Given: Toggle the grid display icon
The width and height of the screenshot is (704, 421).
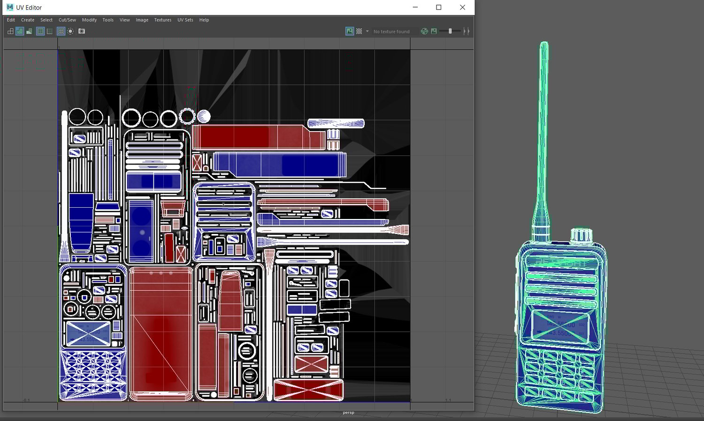Looking at the screenshot, I should pyautogui.click(x=61, y=31).
